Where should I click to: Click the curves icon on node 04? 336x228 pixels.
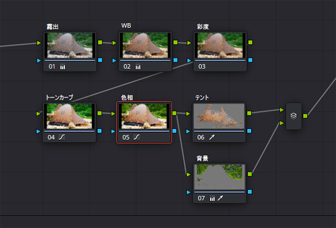click(62, 137)
